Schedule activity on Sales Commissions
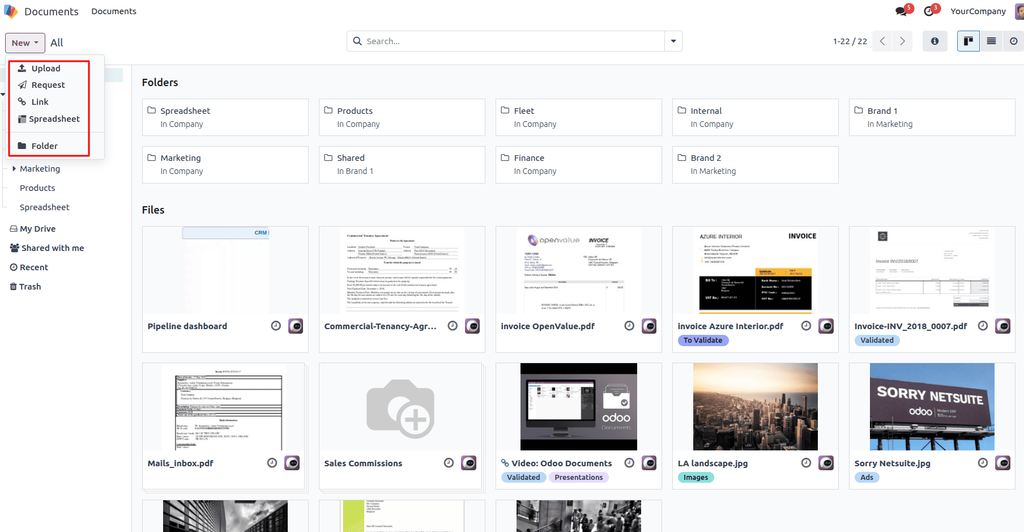Viewport: 1024px width, 532px height. (449, 463)
